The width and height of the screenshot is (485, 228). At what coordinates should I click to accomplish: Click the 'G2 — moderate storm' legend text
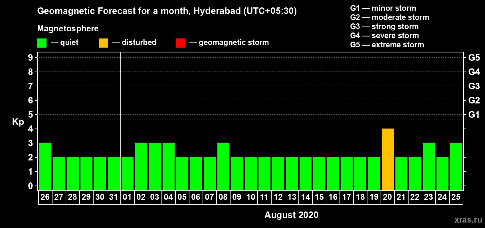pyautogui.click(x=390, y=17)
